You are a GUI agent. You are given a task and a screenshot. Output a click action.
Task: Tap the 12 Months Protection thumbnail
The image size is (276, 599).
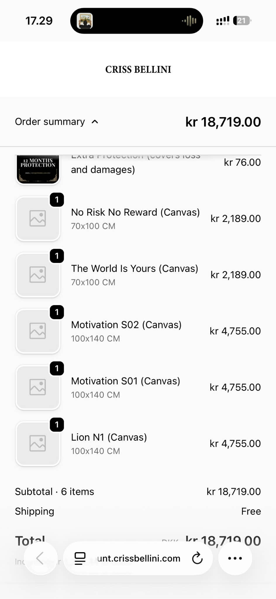pyautogui.click(x=38, y=169)
